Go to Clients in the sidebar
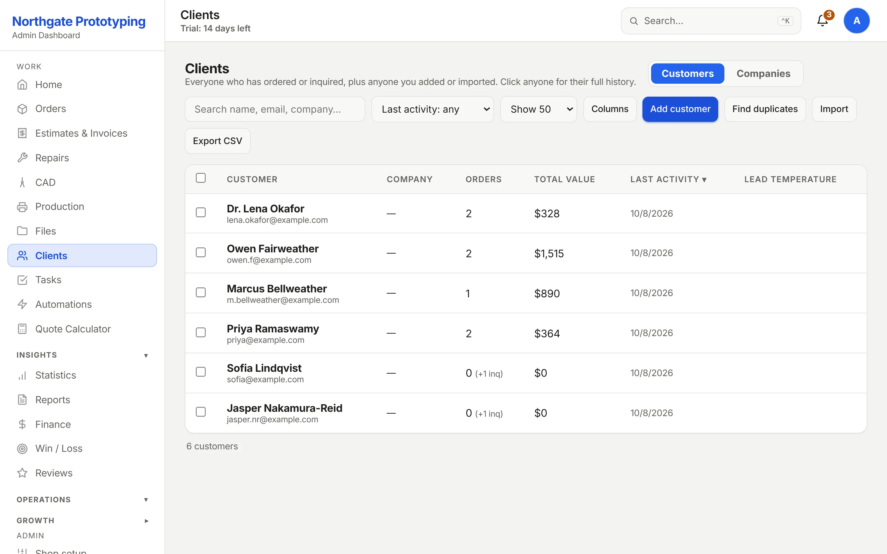The height and width of the screenshot is (554, 887). (82, 255)
